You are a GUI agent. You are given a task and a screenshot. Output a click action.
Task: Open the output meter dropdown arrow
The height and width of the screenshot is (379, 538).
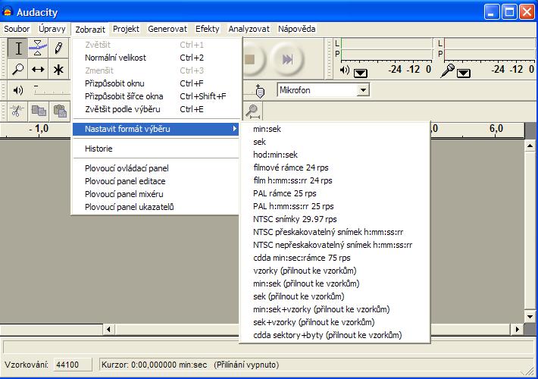tap(360, 73)
